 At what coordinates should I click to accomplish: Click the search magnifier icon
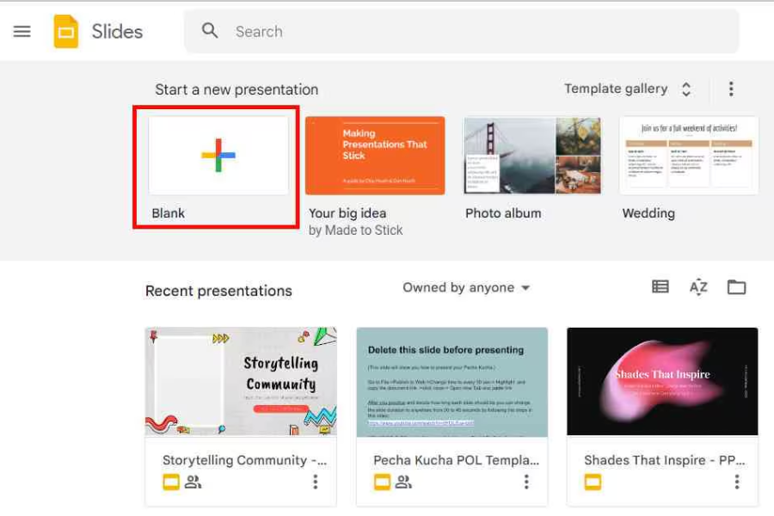coord(210,31)
